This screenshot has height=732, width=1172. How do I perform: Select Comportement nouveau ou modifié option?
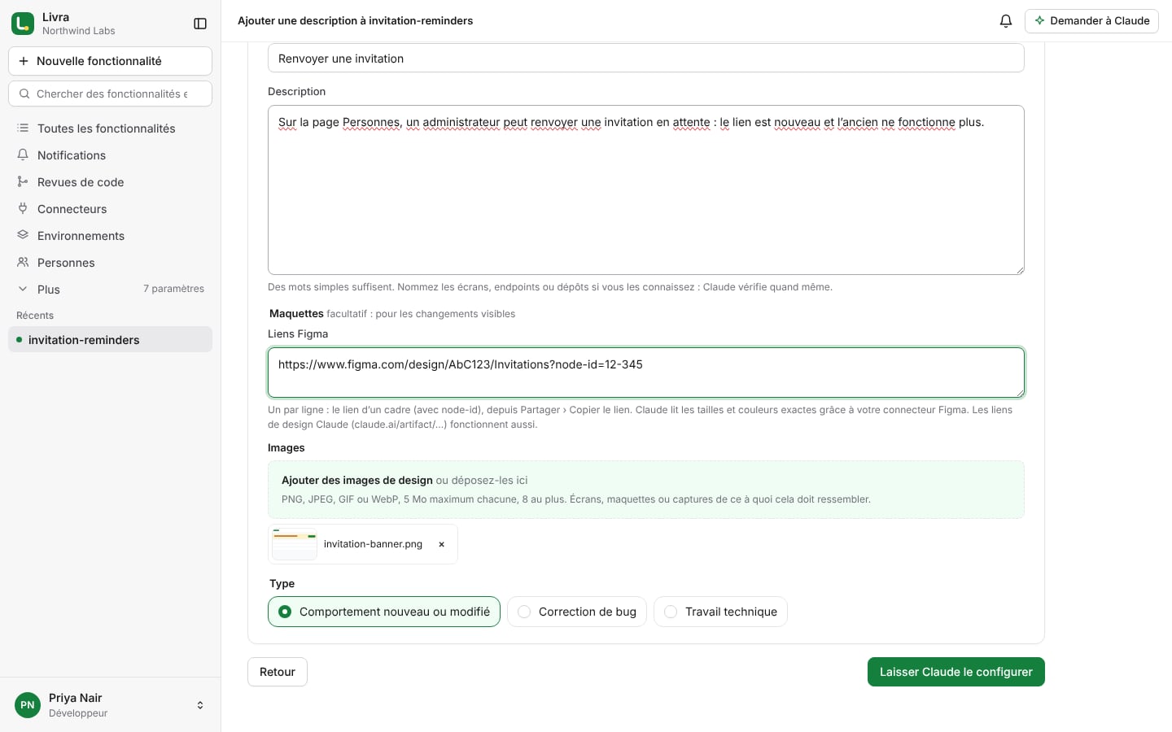[x=384, y=612]
